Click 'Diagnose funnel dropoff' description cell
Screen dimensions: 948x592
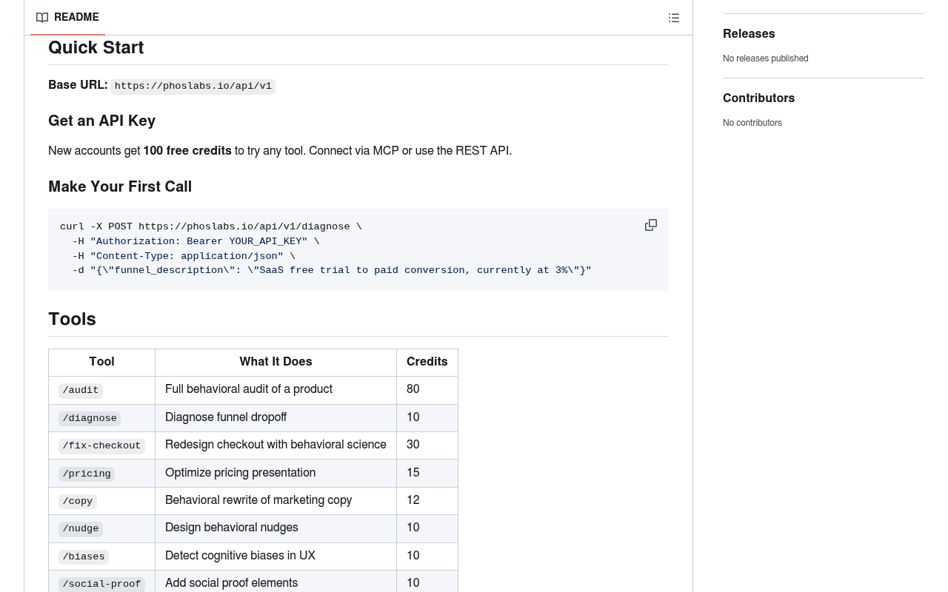pos(276,418)
